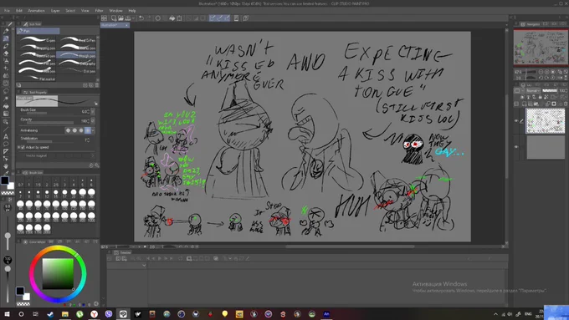Delete sub tool using trash icon
Image resolution: width=569 pixels, height=320 pixels.
(97, 85)
